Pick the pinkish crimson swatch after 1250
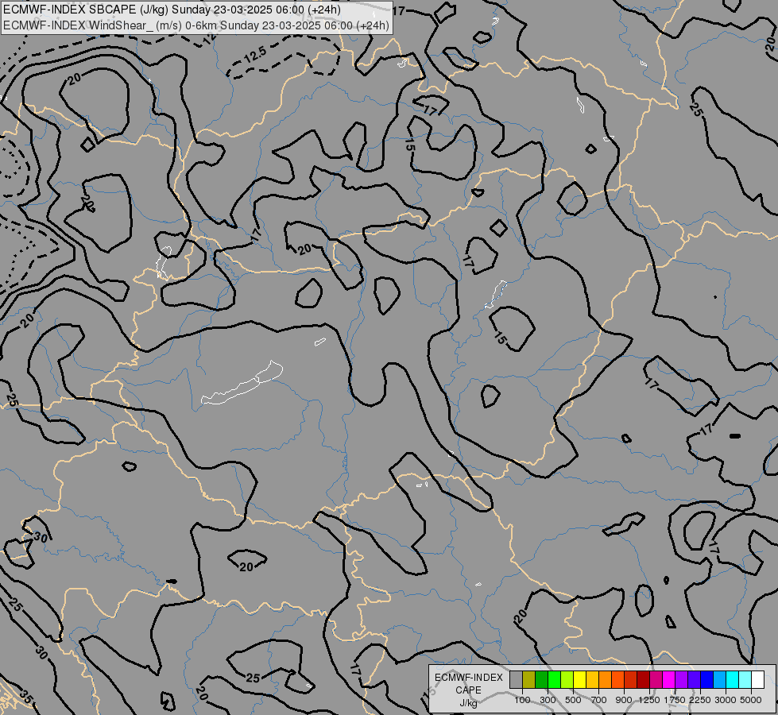 pyautogui.click(x=656, y=680)
